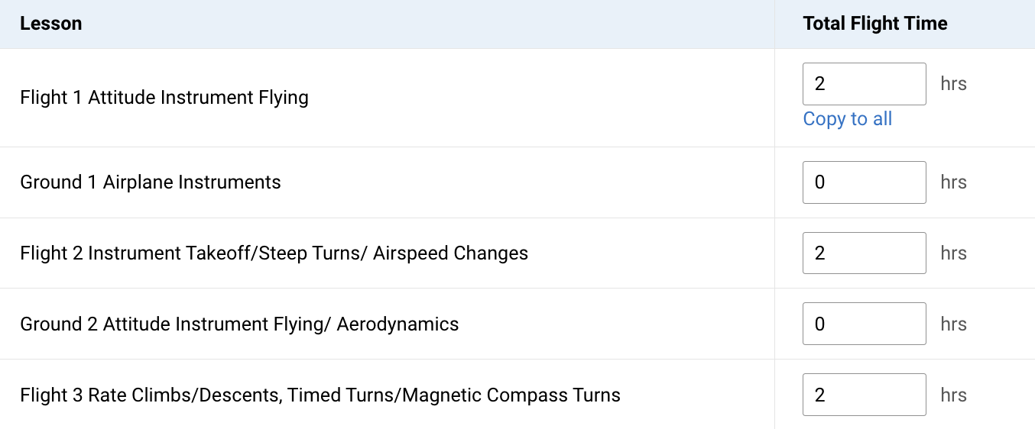This screenshot has width=1035, height=429.
Task: Click the 'hrs' label in the Ground 2 row
Action: pos(954,324)
